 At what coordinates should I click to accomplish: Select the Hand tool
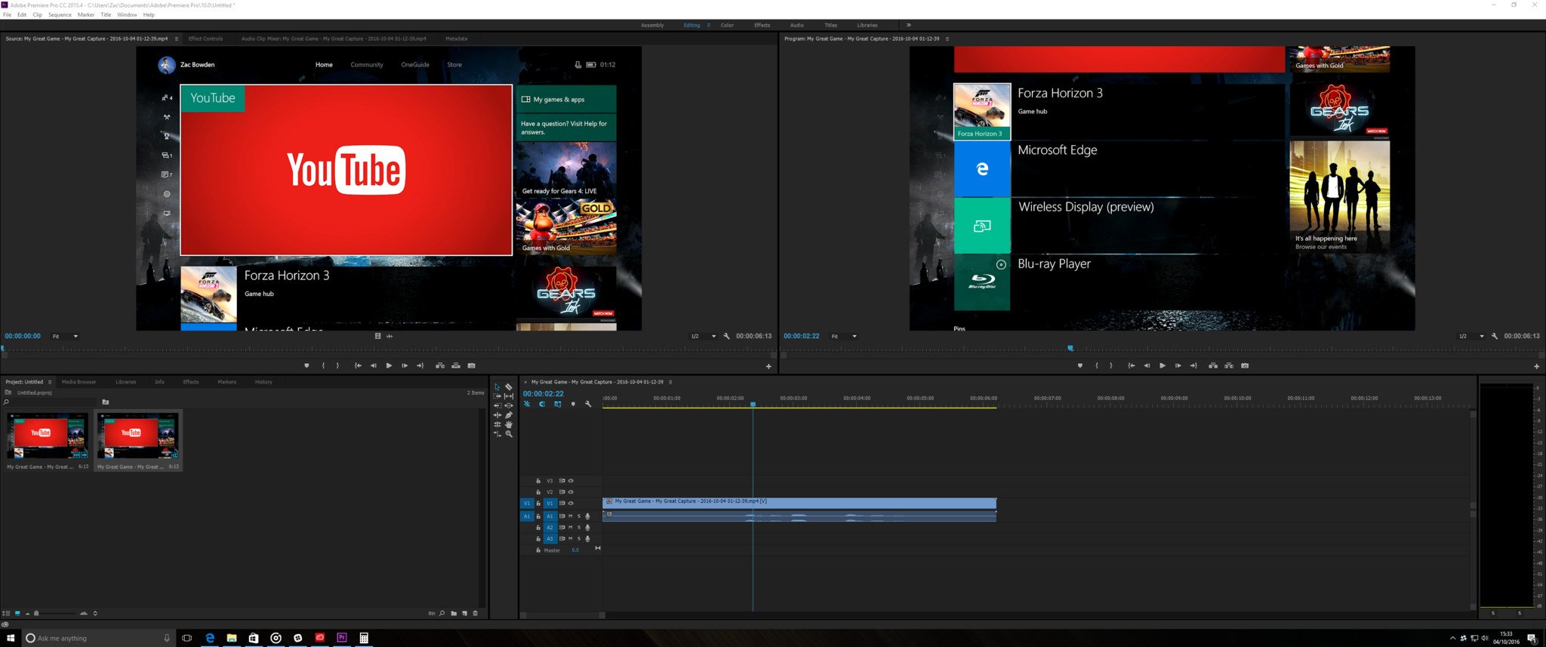[509, 424]
